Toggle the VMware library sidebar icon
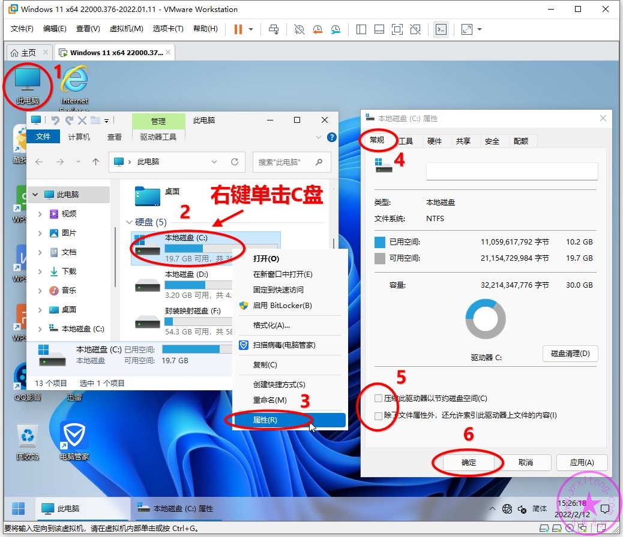The height and width of the screenshot is (537, 623). (361, 29)
